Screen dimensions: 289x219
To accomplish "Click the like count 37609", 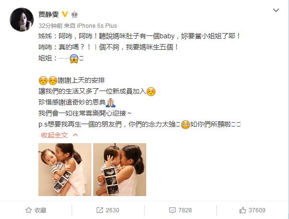I will point(257,210).
